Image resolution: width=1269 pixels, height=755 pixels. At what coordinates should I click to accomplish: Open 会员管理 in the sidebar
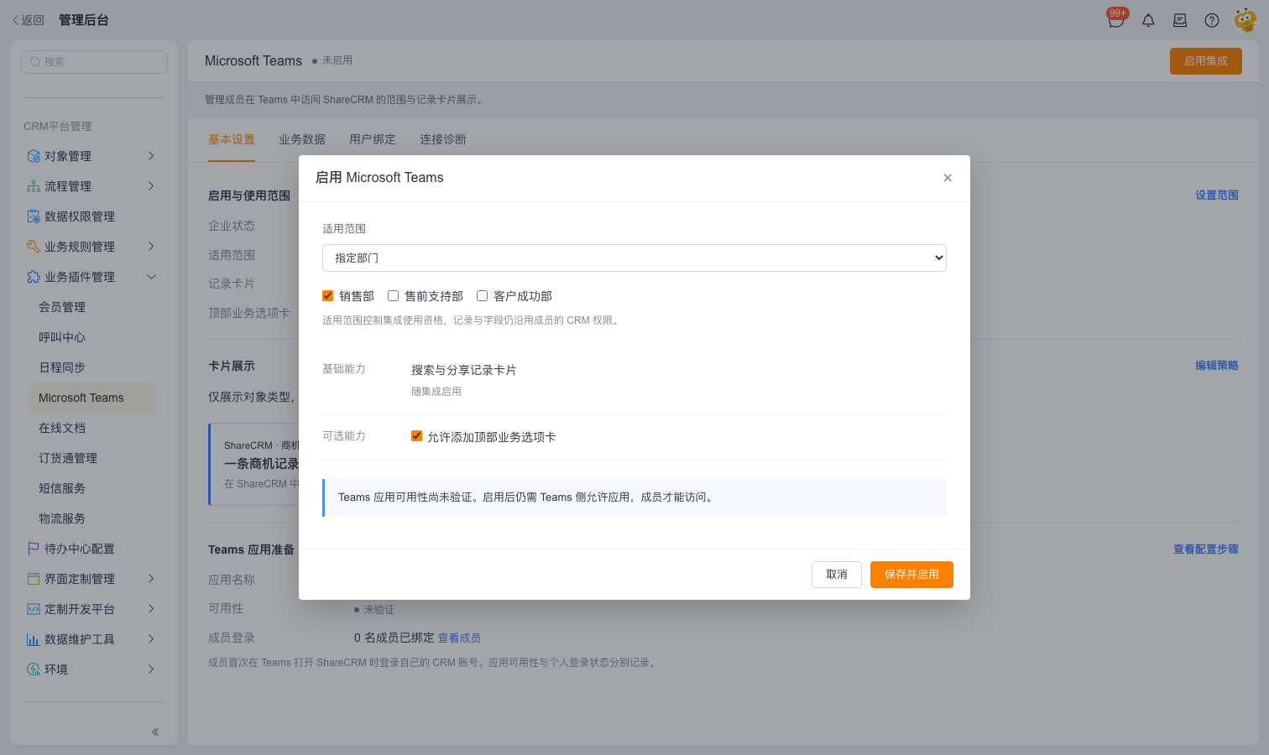[x=93, y=307]
